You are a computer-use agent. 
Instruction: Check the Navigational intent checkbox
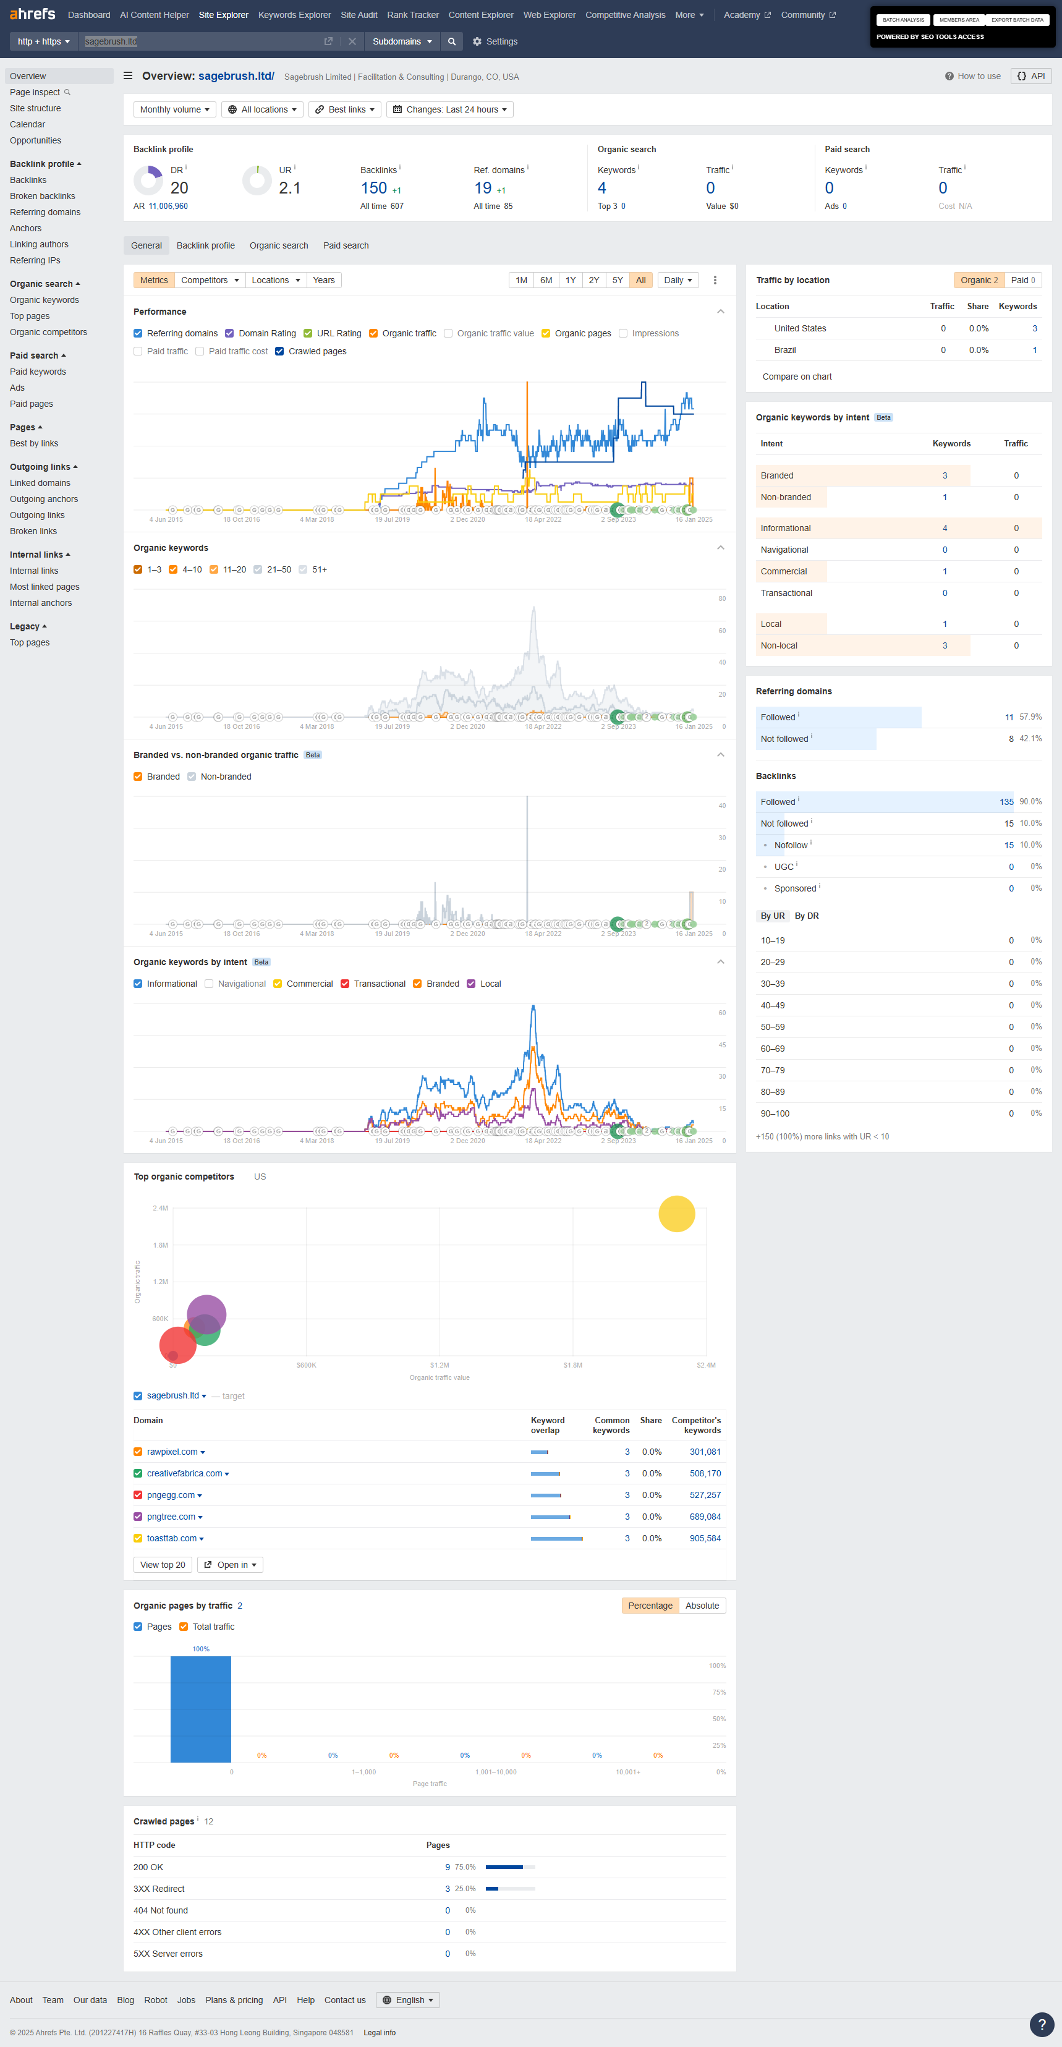(209, 984)
